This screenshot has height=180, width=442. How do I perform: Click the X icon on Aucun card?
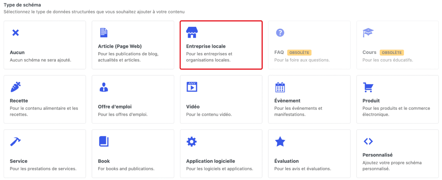[16, 33]
